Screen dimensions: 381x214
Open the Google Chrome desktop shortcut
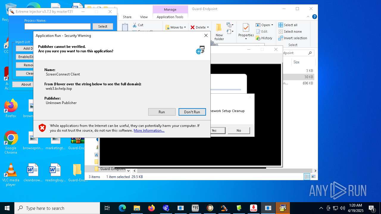pyautogui.click(x=11, y=143)
